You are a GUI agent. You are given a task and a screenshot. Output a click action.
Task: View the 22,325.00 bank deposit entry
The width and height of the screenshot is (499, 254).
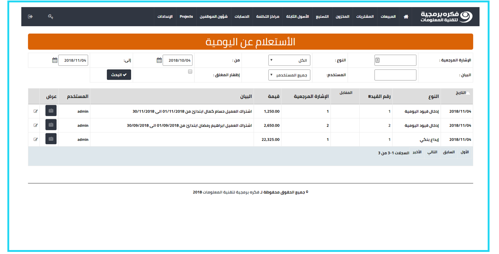click(x=51, y=139)
